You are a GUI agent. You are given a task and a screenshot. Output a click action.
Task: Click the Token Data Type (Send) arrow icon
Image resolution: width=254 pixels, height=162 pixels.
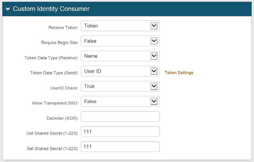[x=154, y=71]
